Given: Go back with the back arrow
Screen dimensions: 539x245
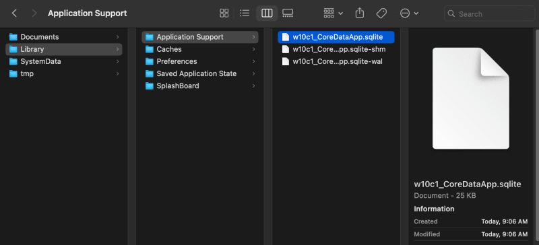Looking at the screenshot, I should 14,13.
